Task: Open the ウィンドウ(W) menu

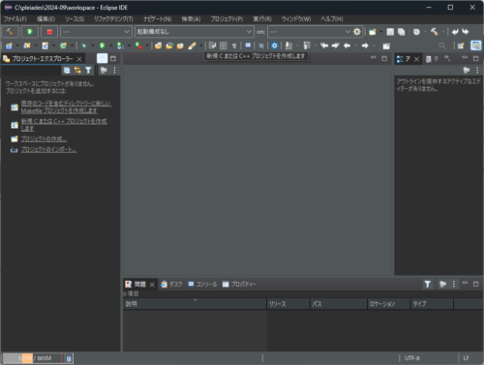Action: pyautogui.click(x=296, y=19)
